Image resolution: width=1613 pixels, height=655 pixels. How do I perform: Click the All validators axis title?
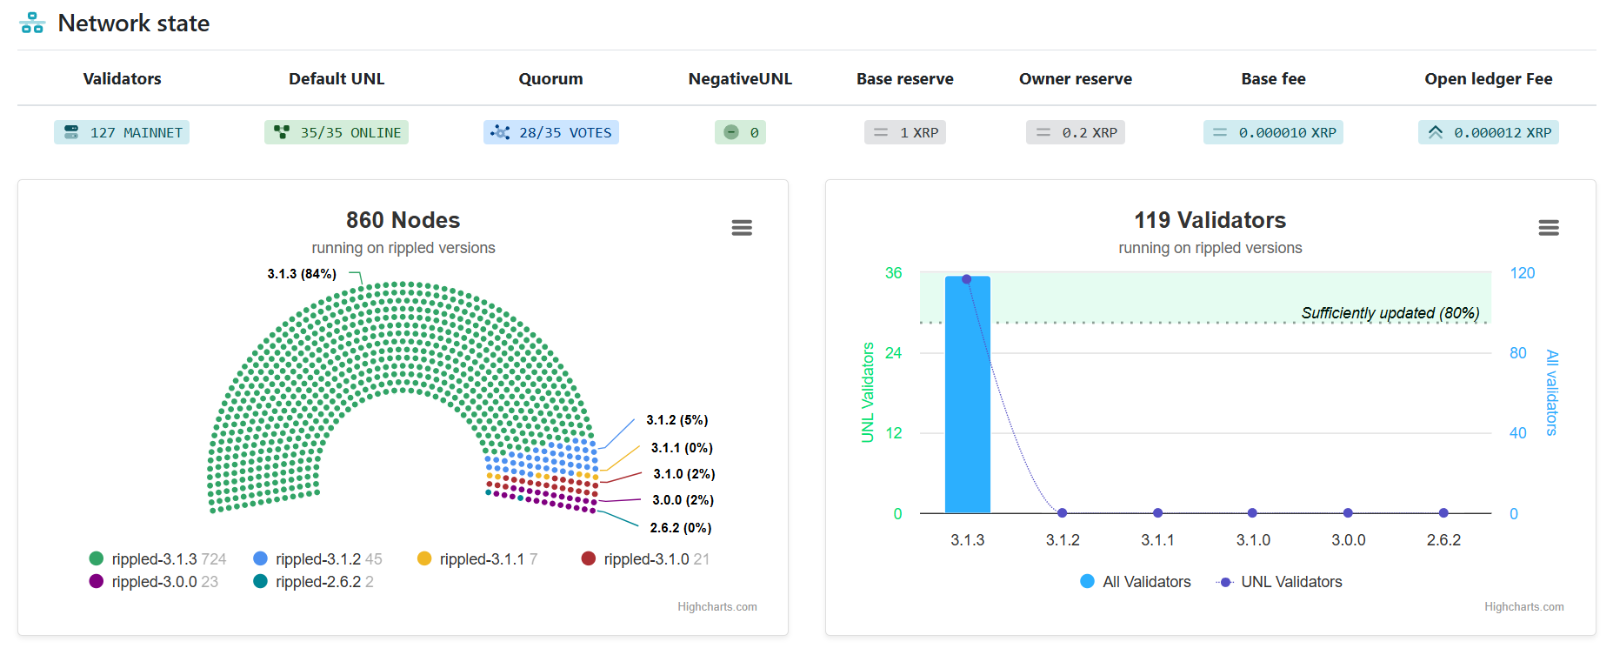tap(1552, 392)
